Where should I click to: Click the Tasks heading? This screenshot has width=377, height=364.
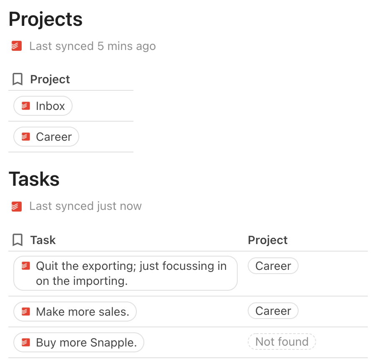(34, 179)
